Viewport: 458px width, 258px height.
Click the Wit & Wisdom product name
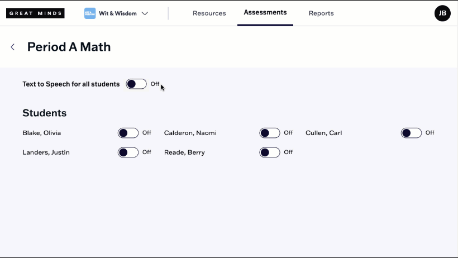tap(118, 13)
